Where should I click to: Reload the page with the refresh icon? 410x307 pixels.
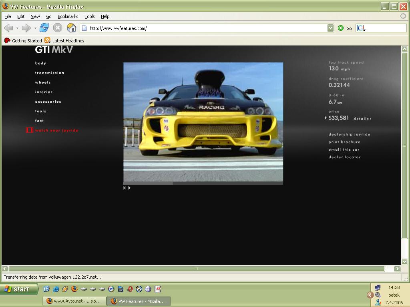(x=44, y=28)
